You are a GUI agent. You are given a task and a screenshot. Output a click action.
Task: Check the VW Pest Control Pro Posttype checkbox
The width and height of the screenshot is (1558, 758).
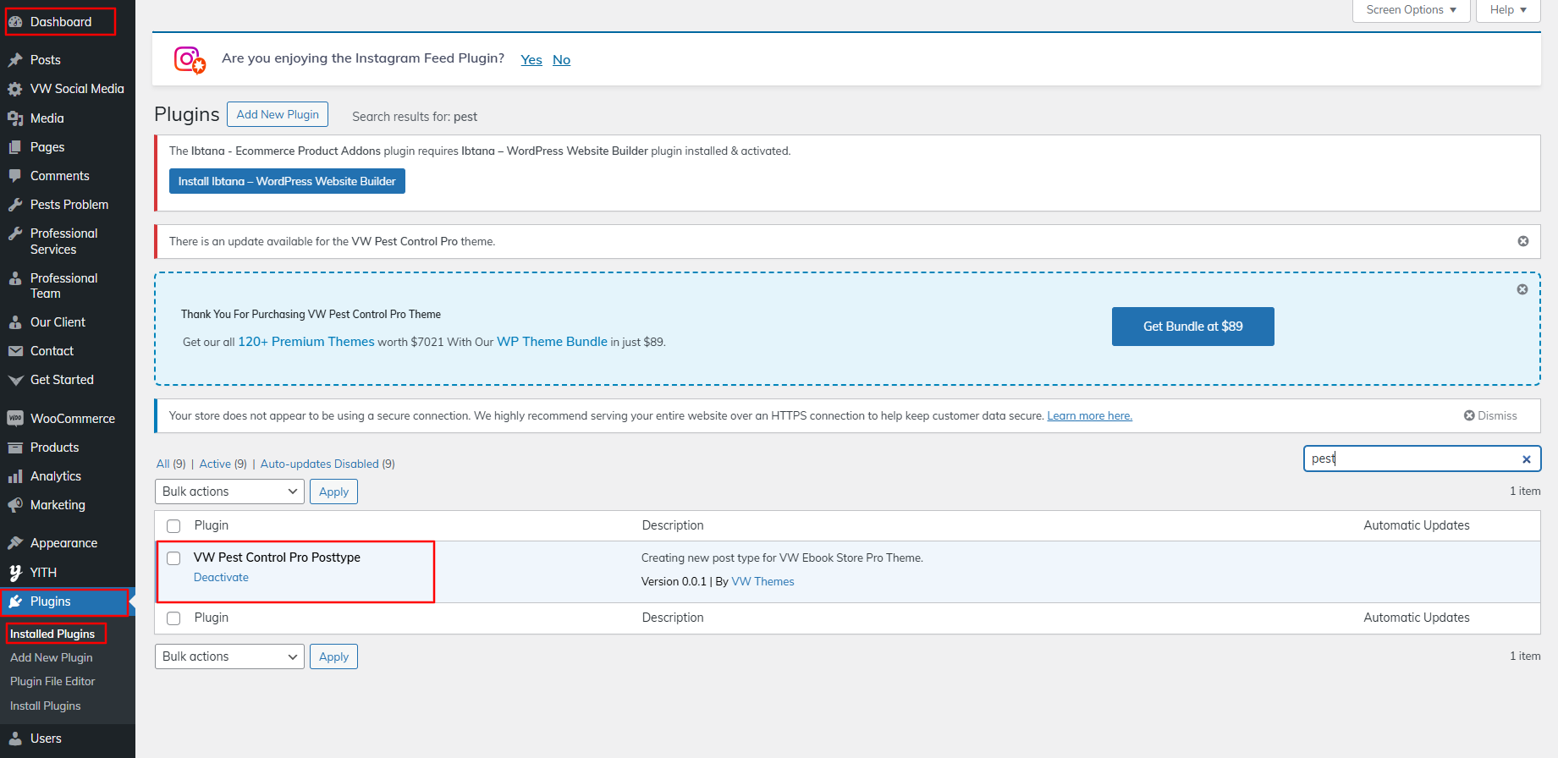tap(173, 558)
